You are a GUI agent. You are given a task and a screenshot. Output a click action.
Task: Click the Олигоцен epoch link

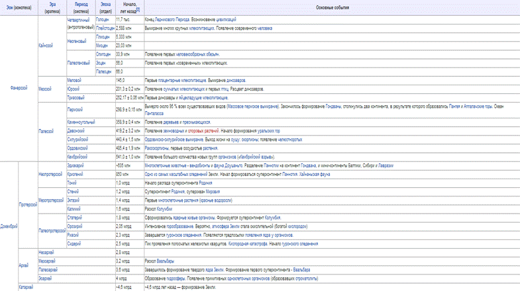(x=103, y=54)
